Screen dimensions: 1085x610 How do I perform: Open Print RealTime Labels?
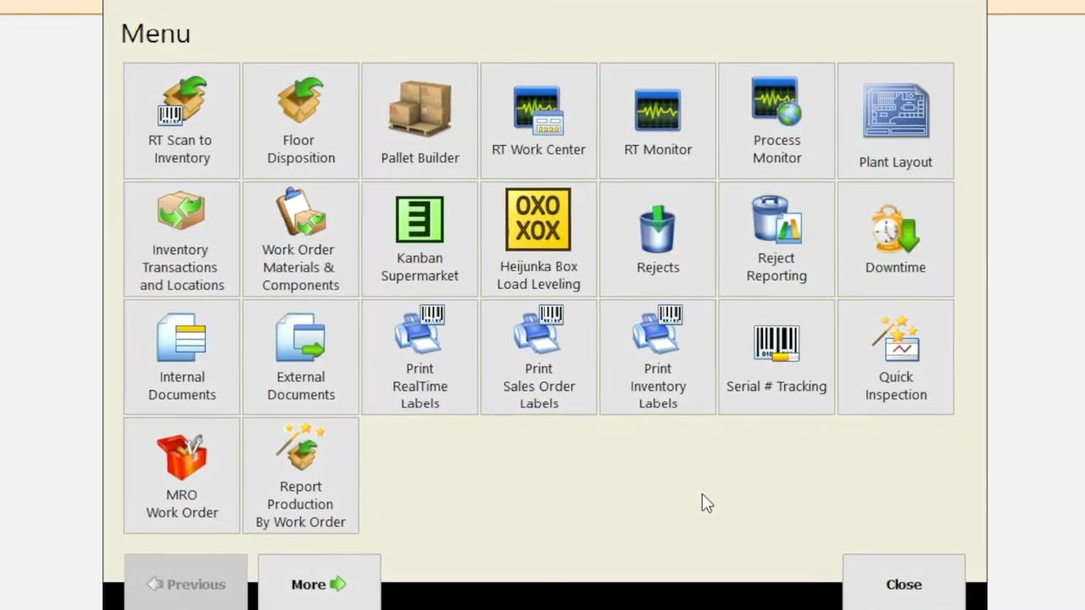tap(420, 358)
